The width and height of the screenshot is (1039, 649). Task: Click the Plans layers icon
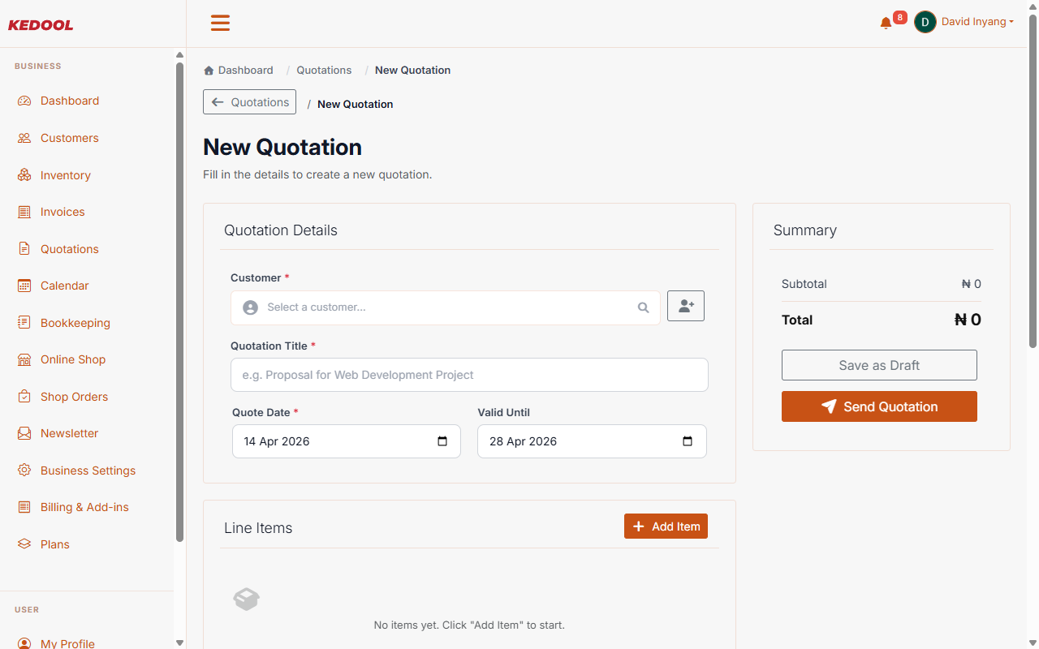pyautogui.click(x=24, y=544)
